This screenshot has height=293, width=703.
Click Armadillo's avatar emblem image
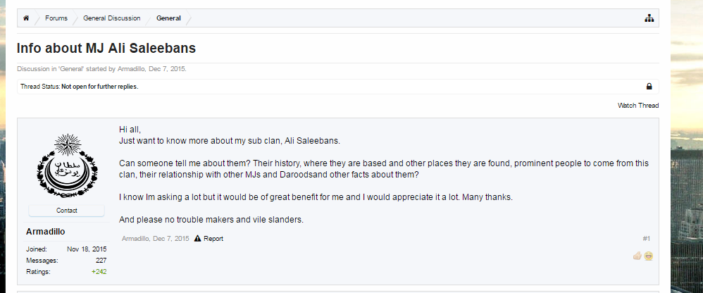coord(66,168)
